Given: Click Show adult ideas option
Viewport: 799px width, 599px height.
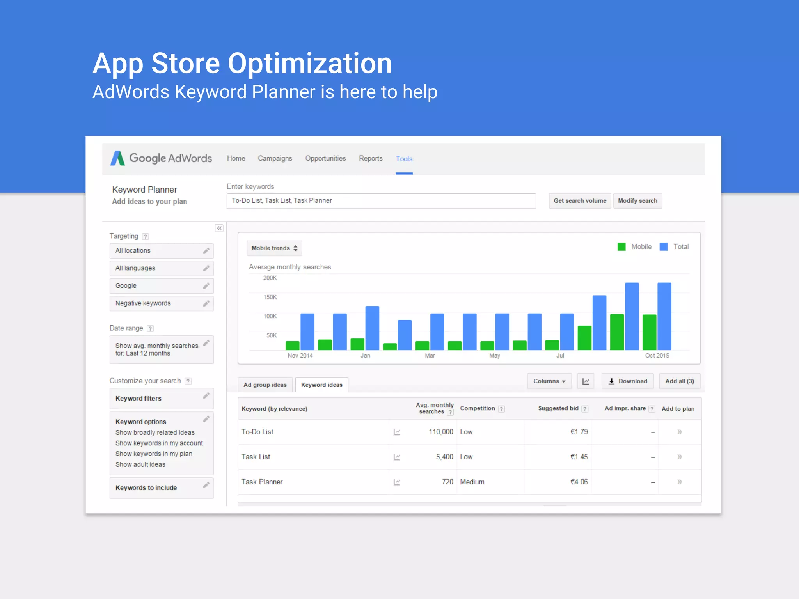Looking at the screenshot, I should 140,464.
